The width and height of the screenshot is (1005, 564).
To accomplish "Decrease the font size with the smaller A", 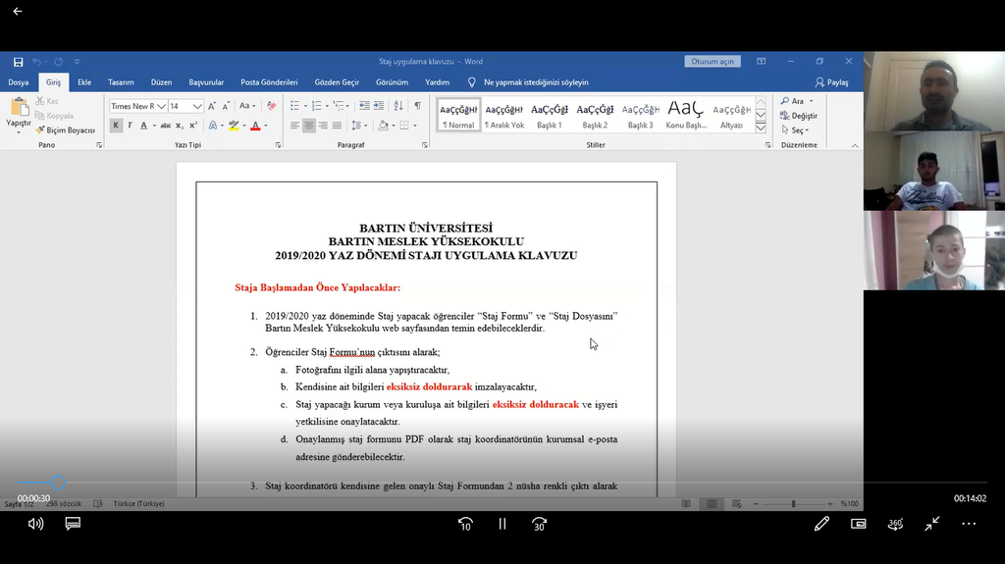I will pyautogui.click(x=226, y=106).
